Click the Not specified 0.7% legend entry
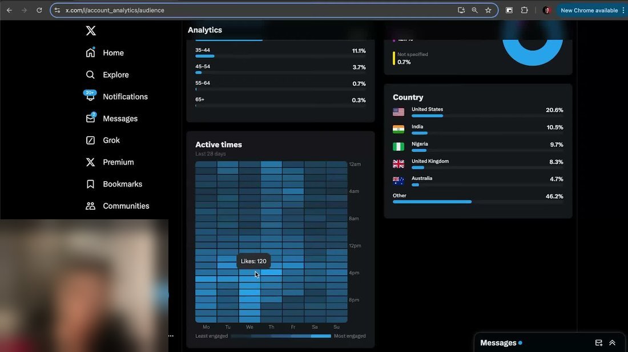 [411, 58]
